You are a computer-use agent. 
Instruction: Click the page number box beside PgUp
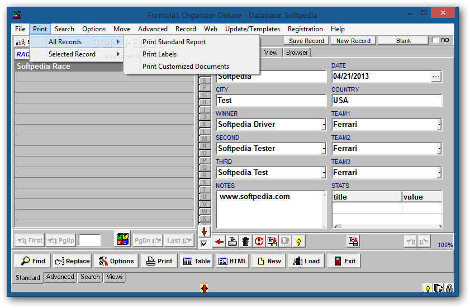point(89,240)
